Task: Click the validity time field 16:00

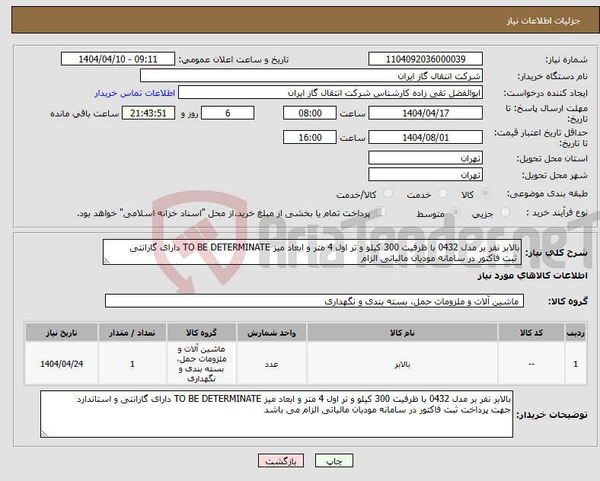Action: pyautogui.click(x=310, y=137)
